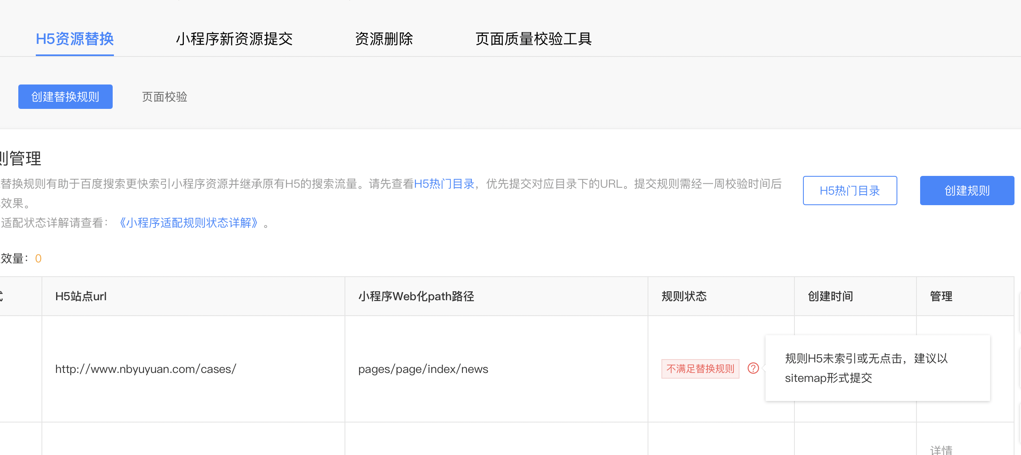Click the 创建替换规则 sub-tab button
The width and height of the screenshot is (1021, 455).
65,97
